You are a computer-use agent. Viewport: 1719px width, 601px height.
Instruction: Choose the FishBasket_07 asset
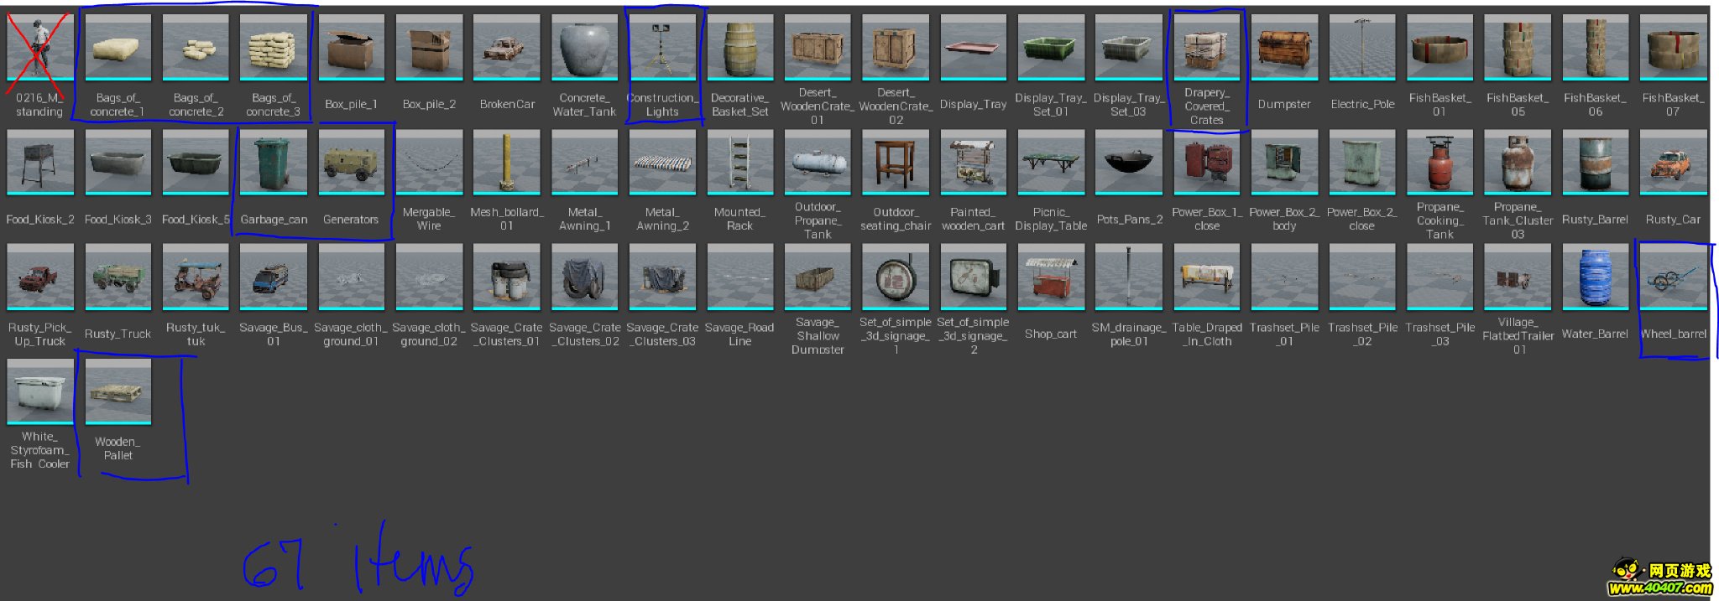tap(1674, 47)
